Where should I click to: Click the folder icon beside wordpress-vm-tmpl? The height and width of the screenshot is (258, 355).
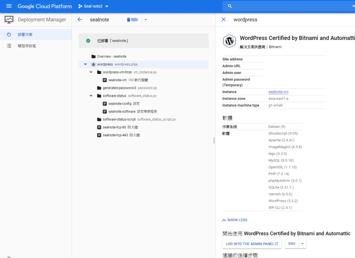coord(99,72)
